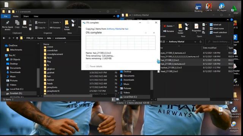The height and width of the screenshot is (136, 243).
Task: Open the Share tab in sceneassets window
Action: (26, 16)
